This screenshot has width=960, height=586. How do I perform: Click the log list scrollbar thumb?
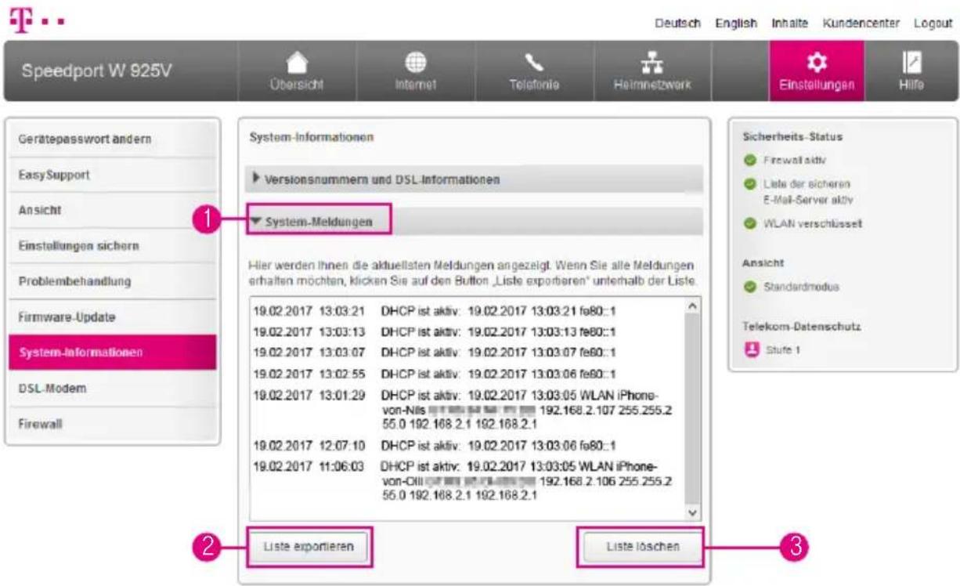[691, 407]
